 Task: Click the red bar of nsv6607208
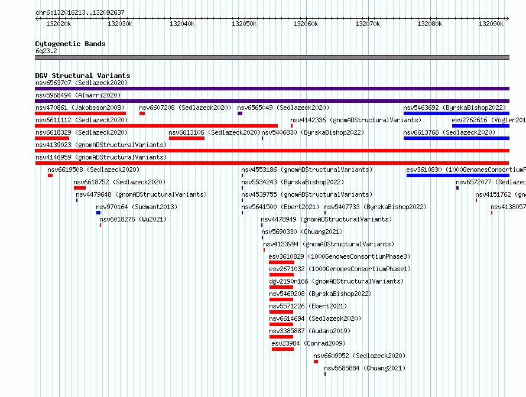click(x=142, y=113)
